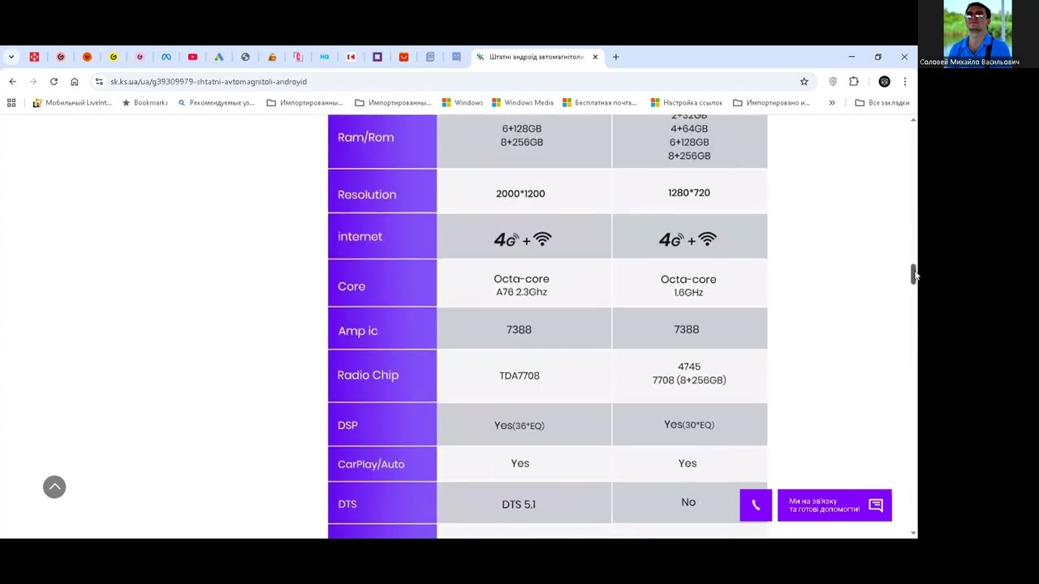This screenshot has height=584, width=1039.
Task: Open the Extensions puzzle menu
Action: point(854,81)
